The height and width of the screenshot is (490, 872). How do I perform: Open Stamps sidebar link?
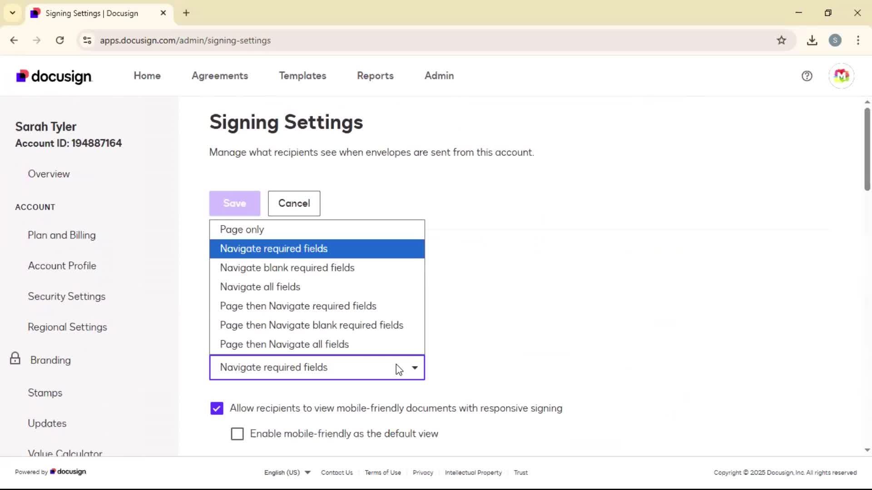pos(45,393)
